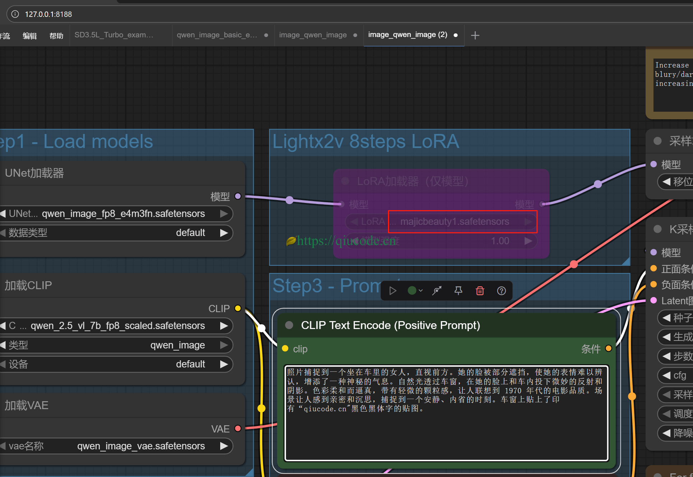Click 负面条件 input slot on K sampler
Viewport: 693px width, 477px height.
654,284
